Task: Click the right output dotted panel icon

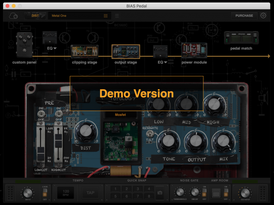Action: tap(263, 193)
